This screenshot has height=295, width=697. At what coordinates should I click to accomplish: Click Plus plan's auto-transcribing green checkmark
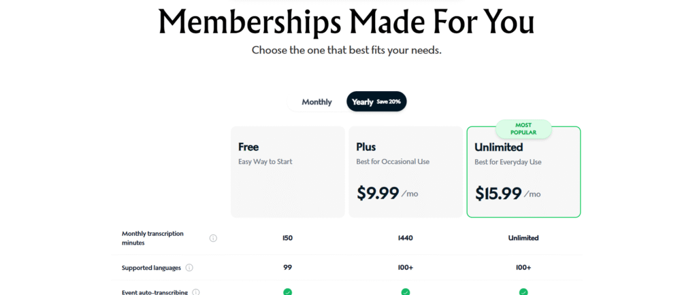[x=406, y=292]
